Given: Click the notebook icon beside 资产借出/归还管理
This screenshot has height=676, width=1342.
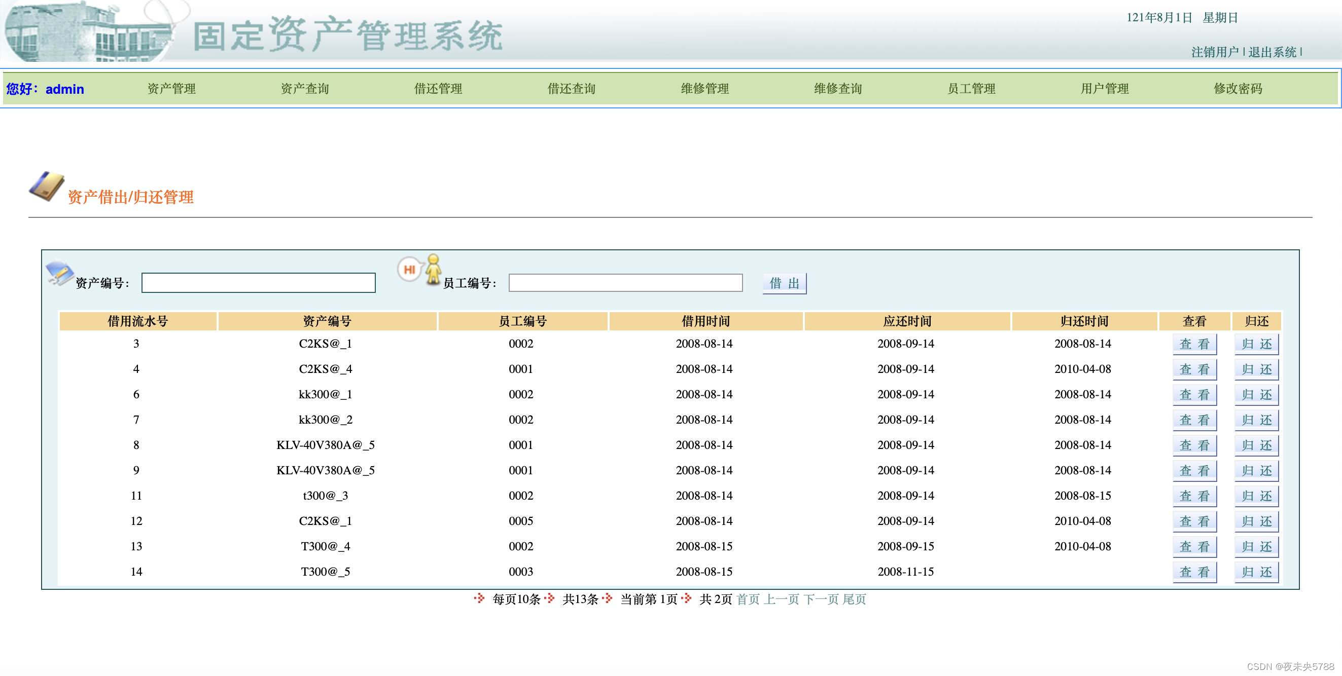Looking at the screenshot, I should (x=46, y=186).
